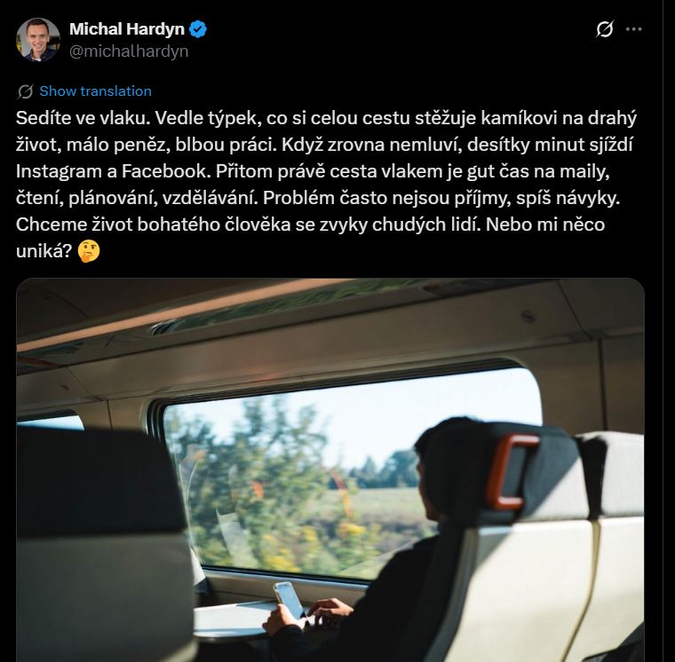This screenshot has width=675, height=662.
Task: Show translation of the post
Action: [x=96, y=91]
